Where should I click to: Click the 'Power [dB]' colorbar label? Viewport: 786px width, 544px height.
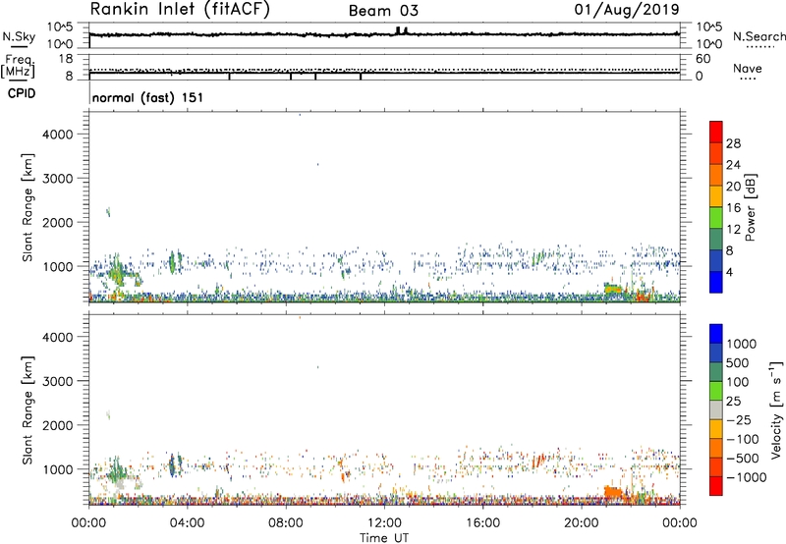751,207
